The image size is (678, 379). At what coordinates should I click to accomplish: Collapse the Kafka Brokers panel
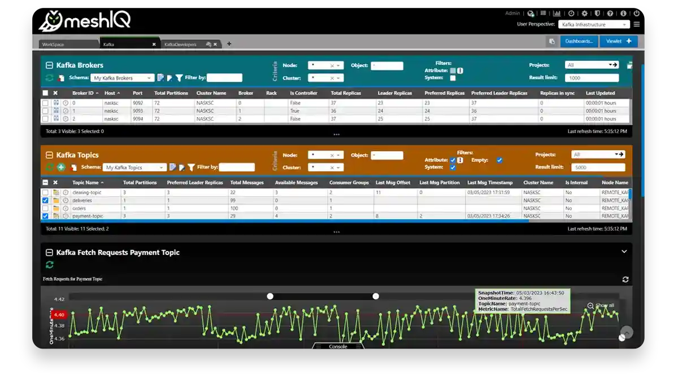pyautogui.click(x=49, y=65)
